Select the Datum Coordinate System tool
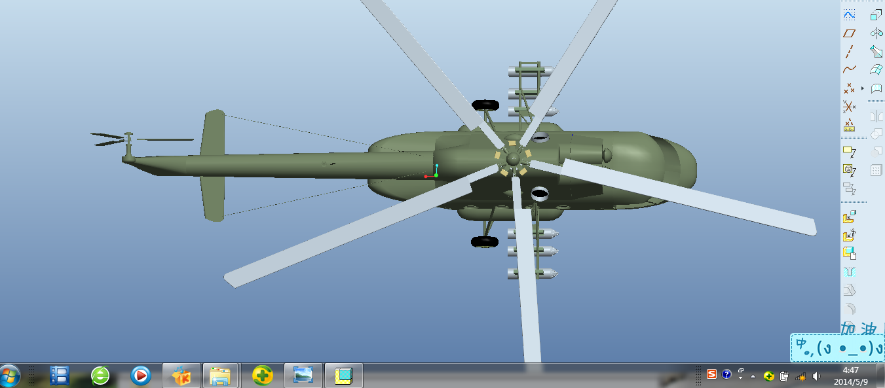Image resolution: width=885 pixels, height=388 pixels. tap(849, 106)
